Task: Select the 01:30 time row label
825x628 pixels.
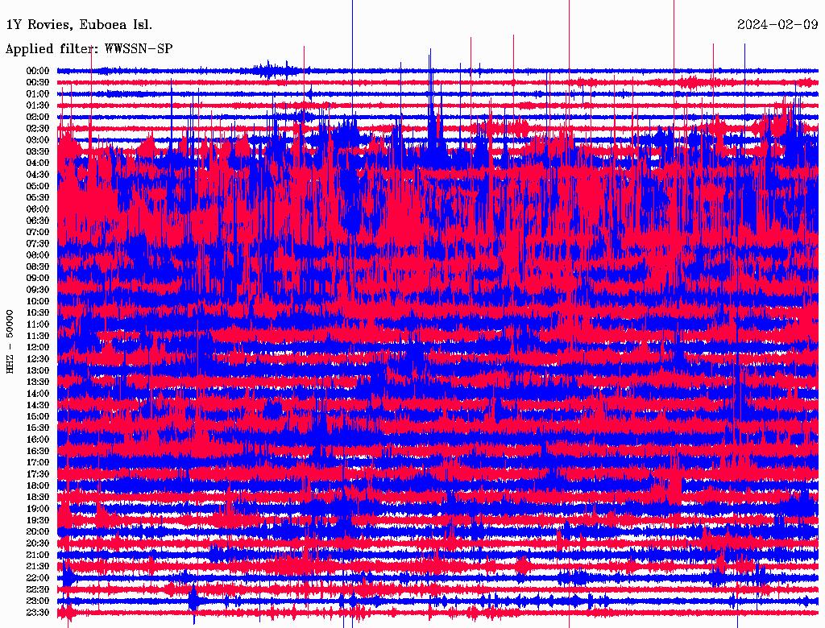Action: (x=38, y=105)
